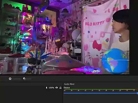Click the green audio level meter
The width and height of the screenshot is (138, 103).
[x=100, y=89]
